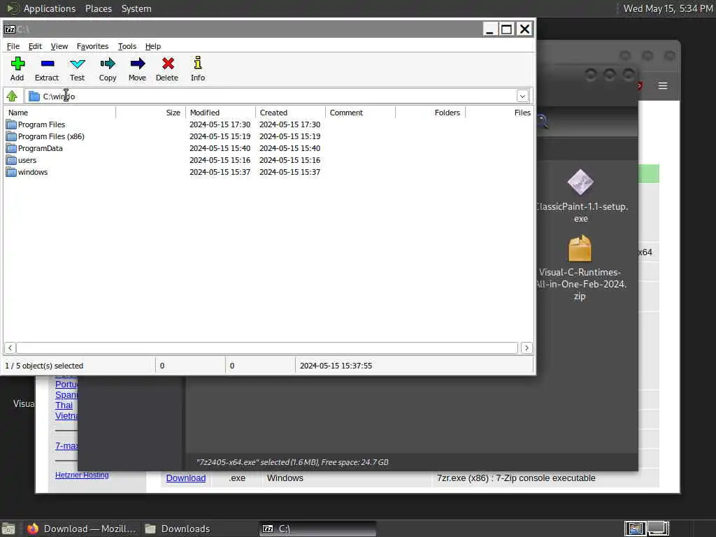The width and height of the screenshot is (716, 537).
Task: Click the Copy toolbar icon
Action: click(108, 64)
